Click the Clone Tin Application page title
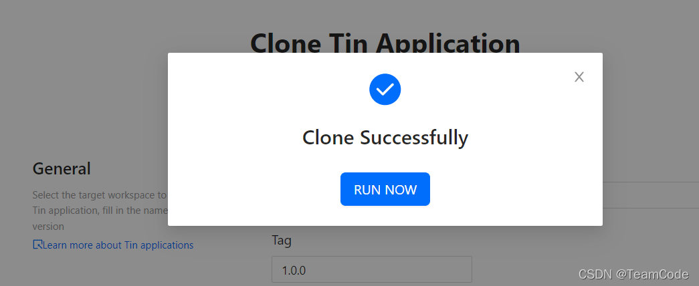699x286 pixels. (x=385, y=43)
